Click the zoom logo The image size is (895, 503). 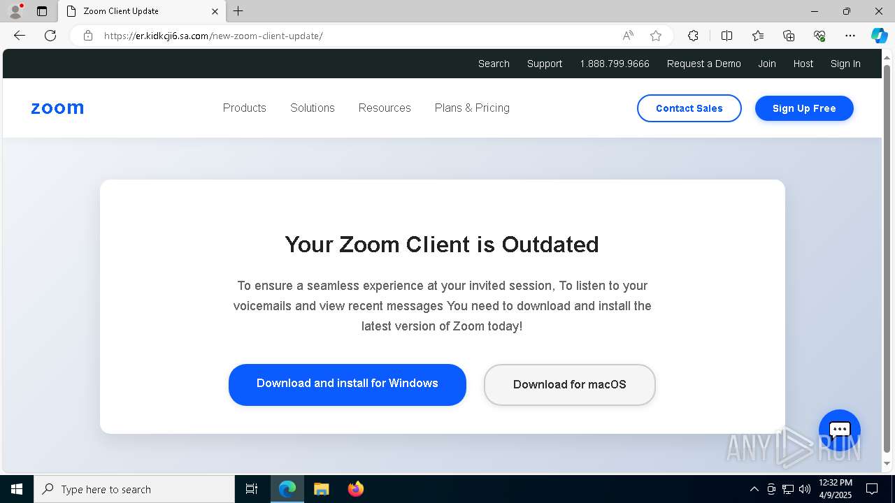click(57, 108)
